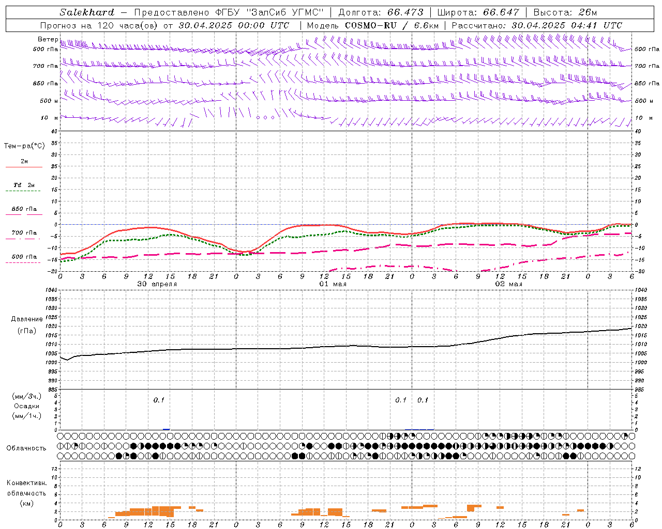The width and height of the screenshot is (662, 529).
Task: Click the "Ветер" wind panel label
Action: (48, 39)
